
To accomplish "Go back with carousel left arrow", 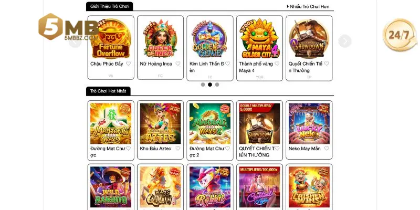I will pos(75,41).
